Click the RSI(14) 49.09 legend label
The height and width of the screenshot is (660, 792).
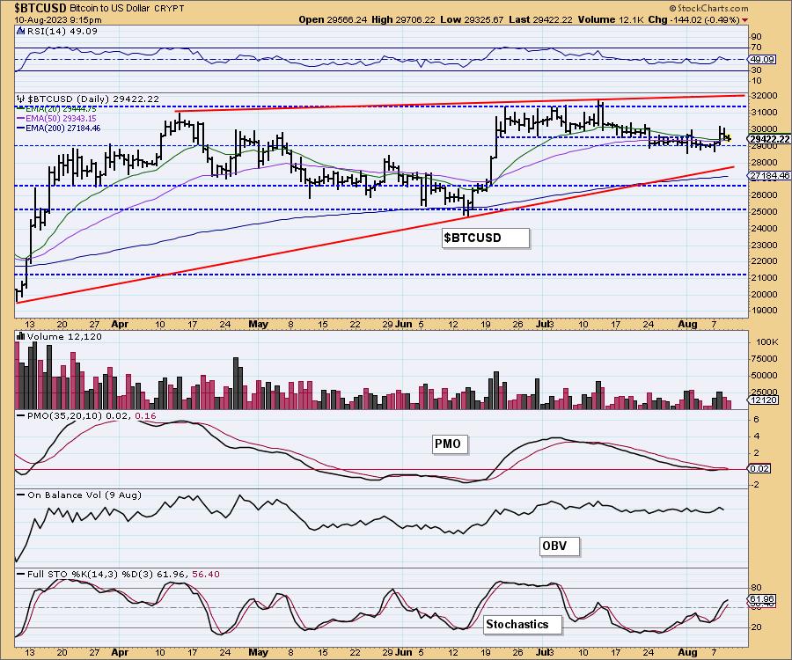(62, 31)
